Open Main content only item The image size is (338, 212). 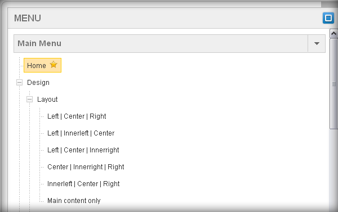pyautogui.click(x=74, y=201)
